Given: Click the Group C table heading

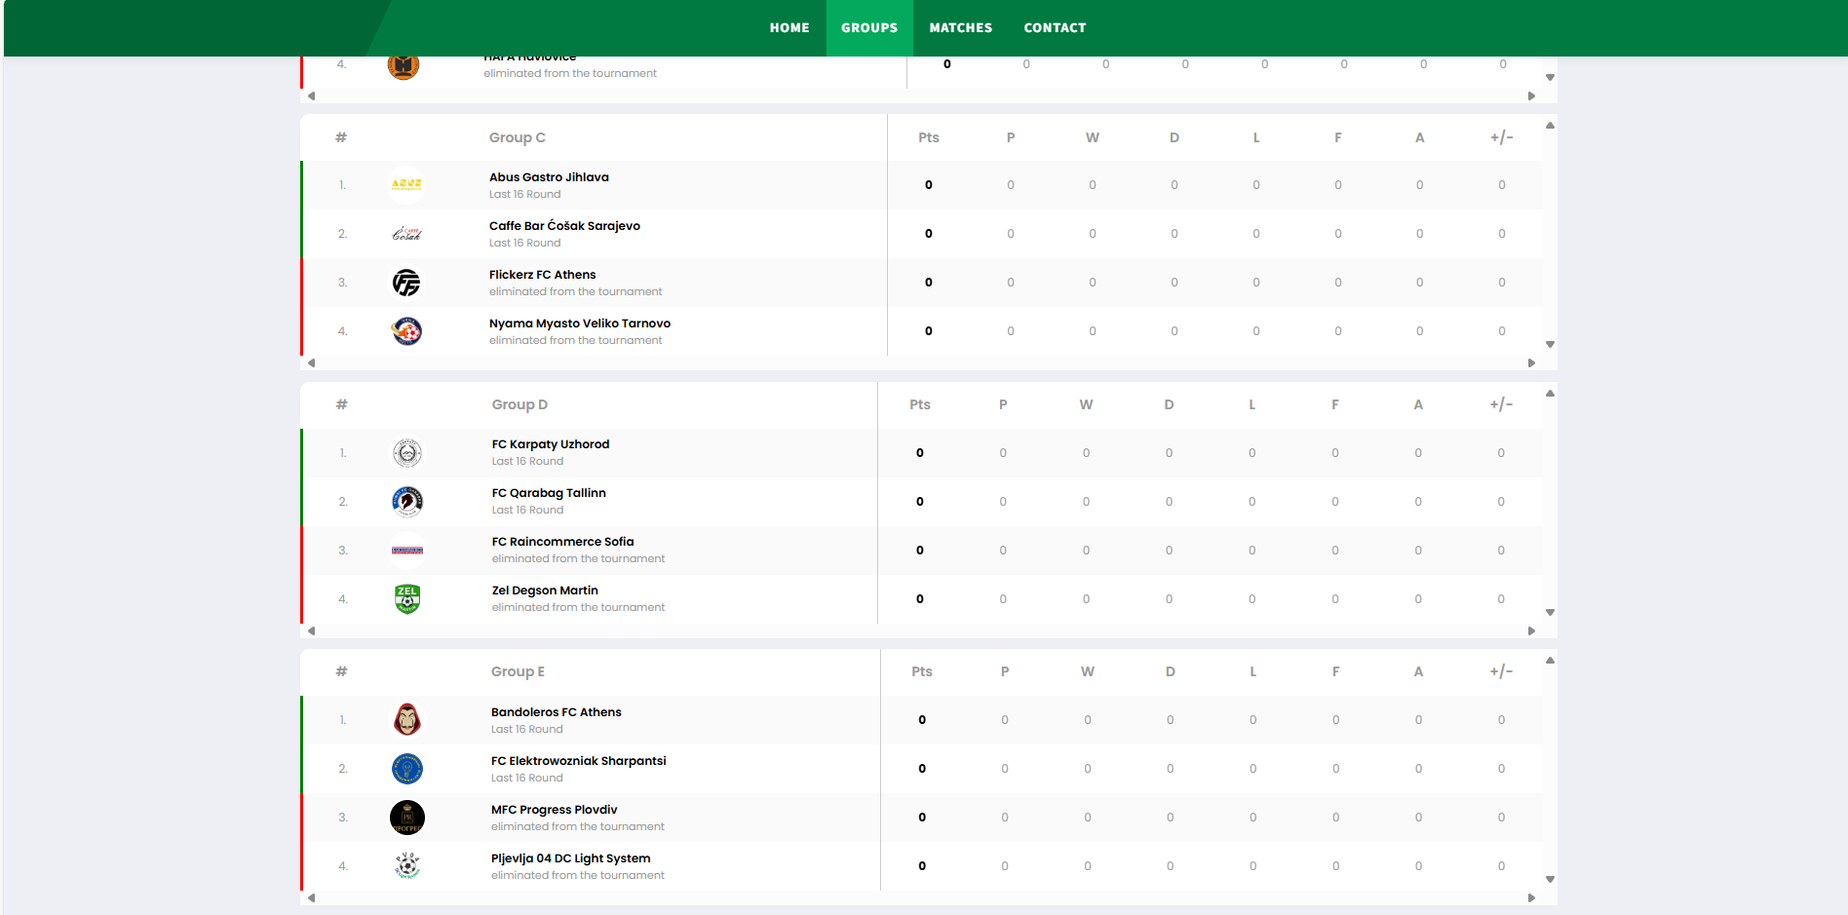Looking at the screenshot, I should coord(517,137).
